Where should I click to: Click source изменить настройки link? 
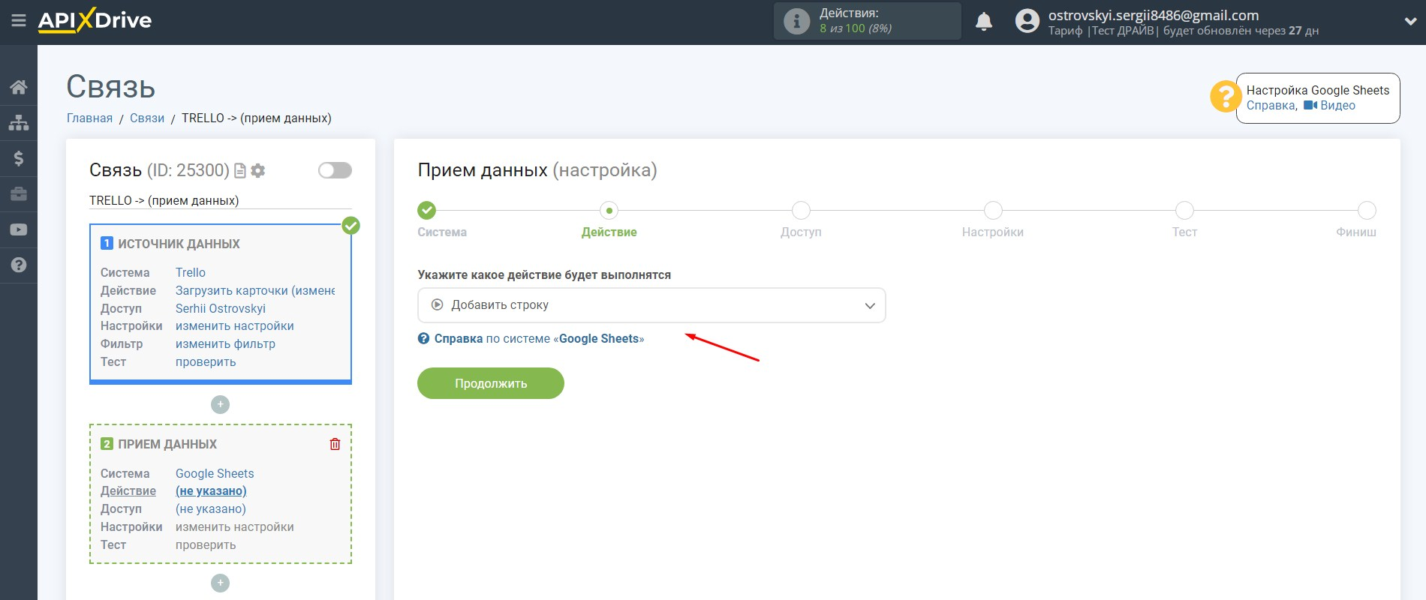coord(235,325)
